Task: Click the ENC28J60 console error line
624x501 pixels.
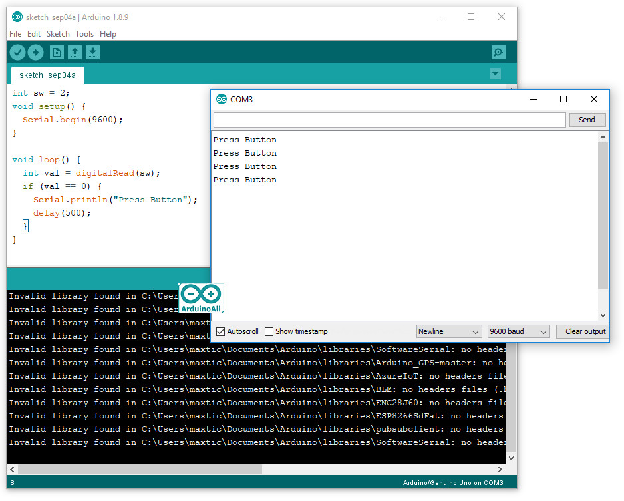Action: pos(257,403)
